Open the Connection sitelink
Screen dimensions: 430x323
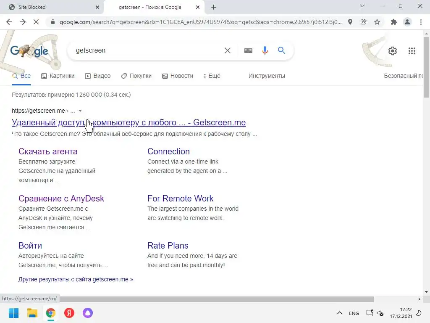168,151
